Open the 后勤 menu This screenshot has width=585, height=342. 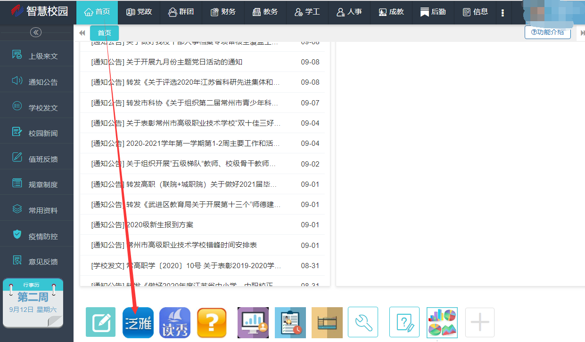pyautogui.click(x=433, y=12)
